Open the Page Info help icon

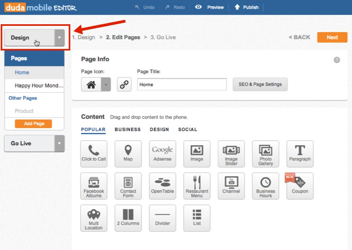pyautogui.click(x=337, y=60)
